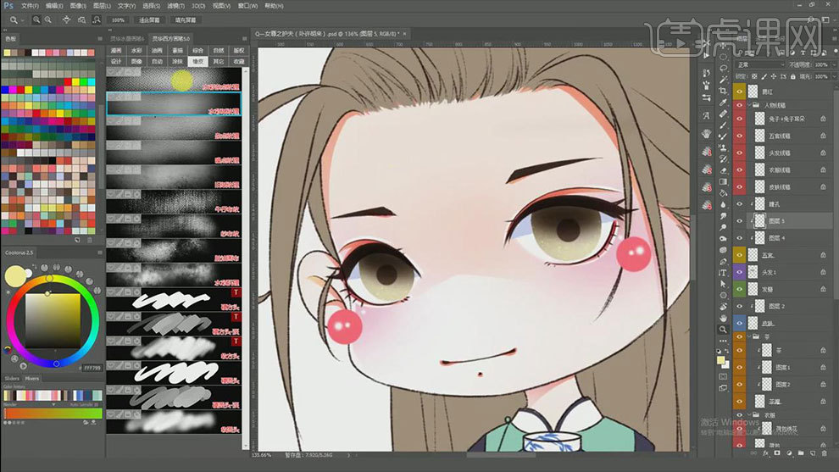Select the Zoom tool in toolbox
The height and width of the screenshot is (472, 839).
tap(724, 329)
